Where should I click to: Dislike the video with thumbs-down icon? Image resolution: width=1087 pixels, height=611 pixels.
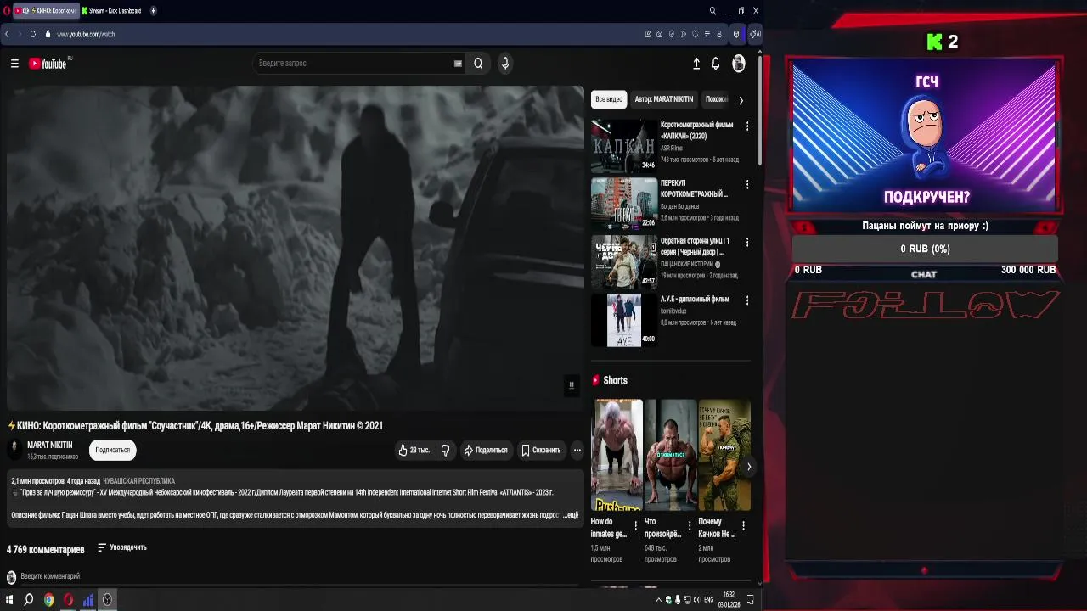click(x=446, y=451)
